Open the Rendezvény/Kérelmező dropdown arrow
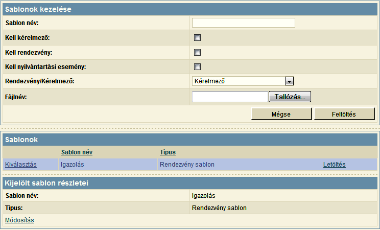Screen dimensions: 380x230 (289, 81)
